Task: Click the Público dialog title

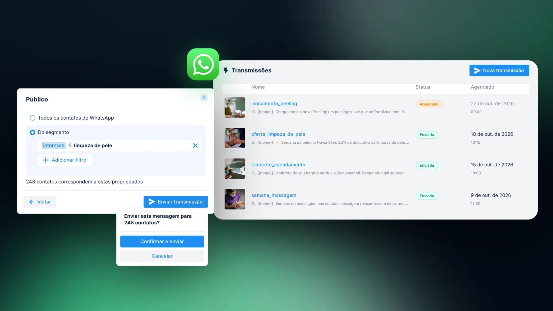Action: click(37, 99)
